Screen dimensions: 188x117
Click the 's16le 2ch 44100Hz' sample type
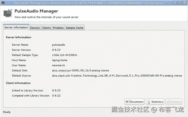pyautogui.click(x=65, y=55)
